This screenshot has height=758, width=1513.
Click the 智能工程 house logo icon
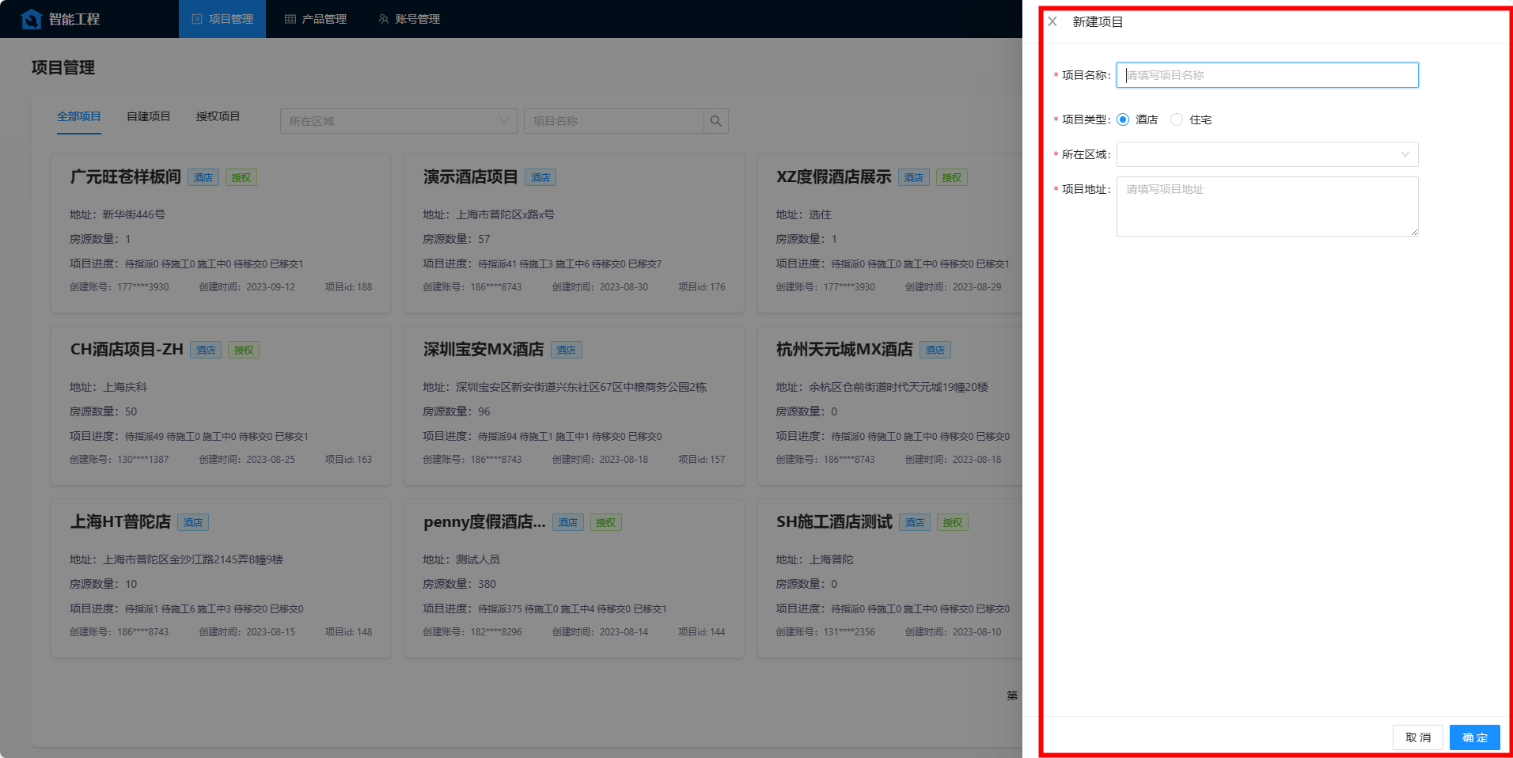click(32, 19)
